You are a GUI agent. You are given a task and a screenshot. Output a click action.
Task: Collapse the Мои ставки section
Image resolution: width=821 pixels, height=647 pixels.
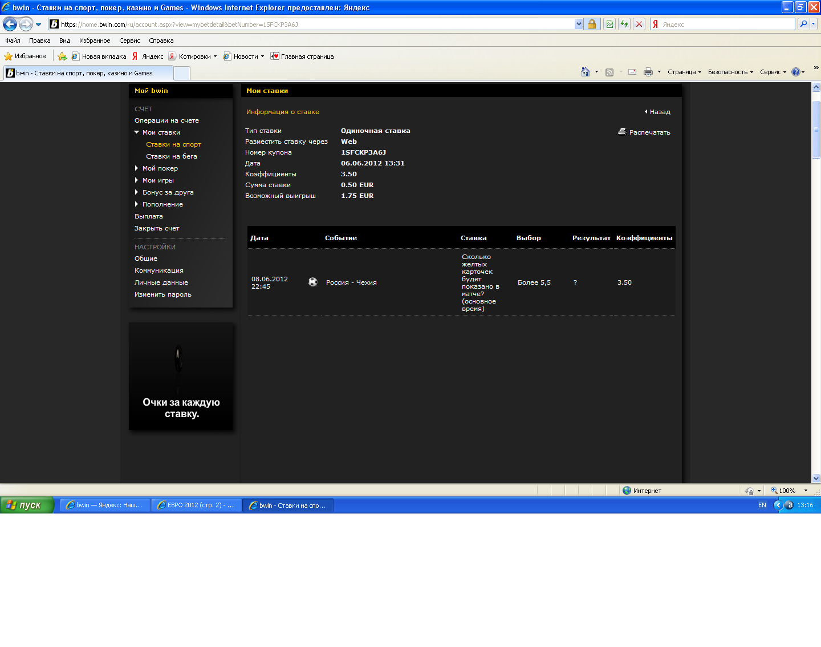pos(137,132)
